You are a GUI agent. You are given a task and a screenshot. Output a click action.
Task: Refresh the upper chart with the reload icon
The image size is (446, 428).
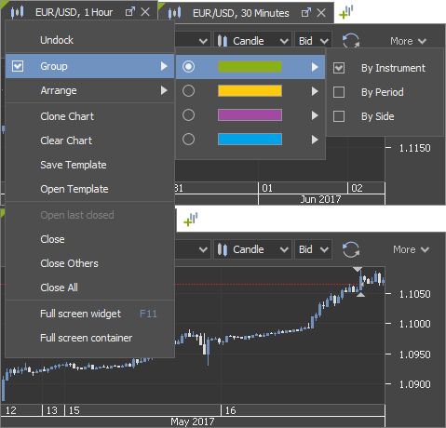pyautogui.click(x=351, y=41)
